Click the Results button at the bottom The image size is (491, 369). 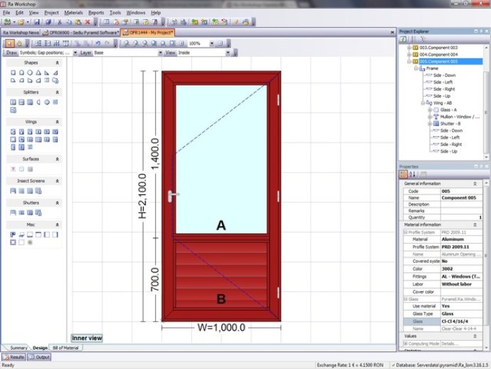point(14,357)
